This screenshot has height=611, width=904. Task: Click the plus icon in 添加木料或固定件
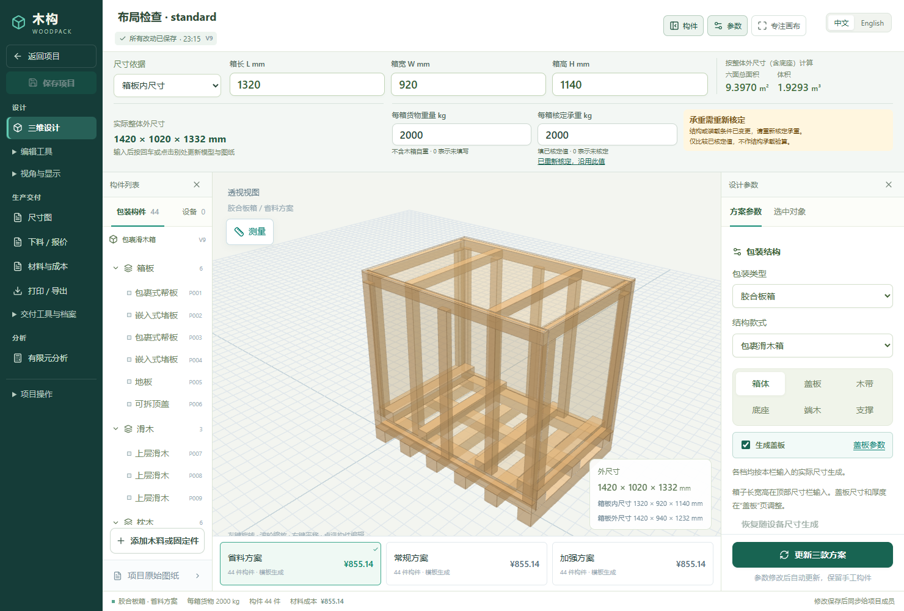point(121,541)
